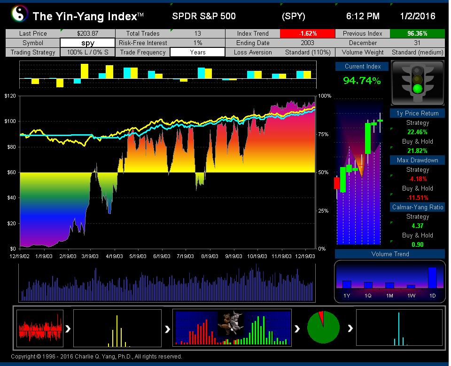Select the 1M volume trend bar
Screen dimensions: 451x366
390,285
